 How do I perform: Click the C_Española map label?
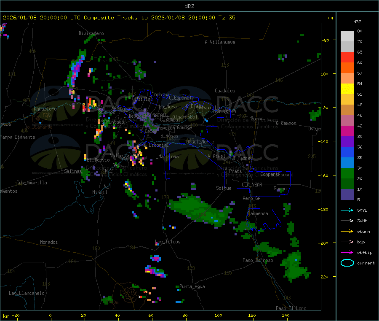click(181, 98)
